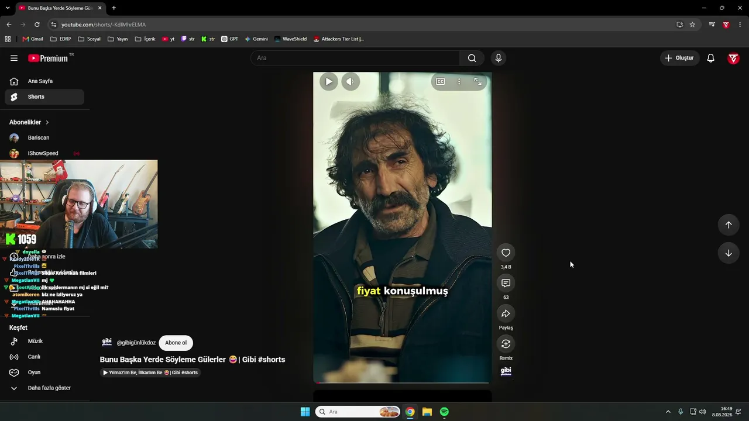749x421 pixels.
Task: Open the linked video 'Yılmaz'ım Be, İlkan'ım Be'
Action: click(x=150, y=372)
